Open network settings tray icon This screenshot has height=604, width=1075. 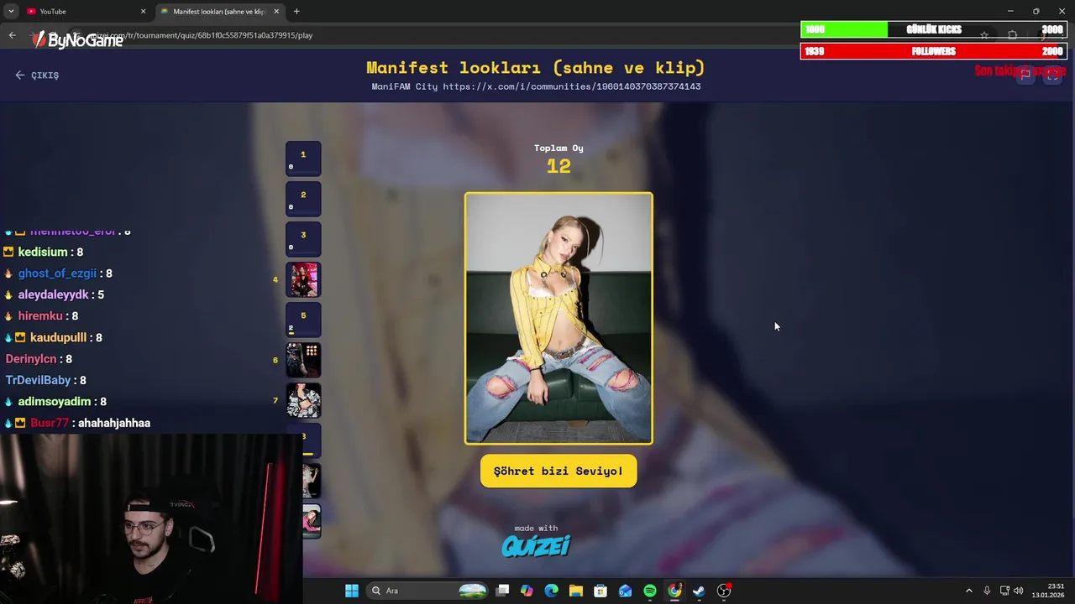click(x=1004, y=591)
